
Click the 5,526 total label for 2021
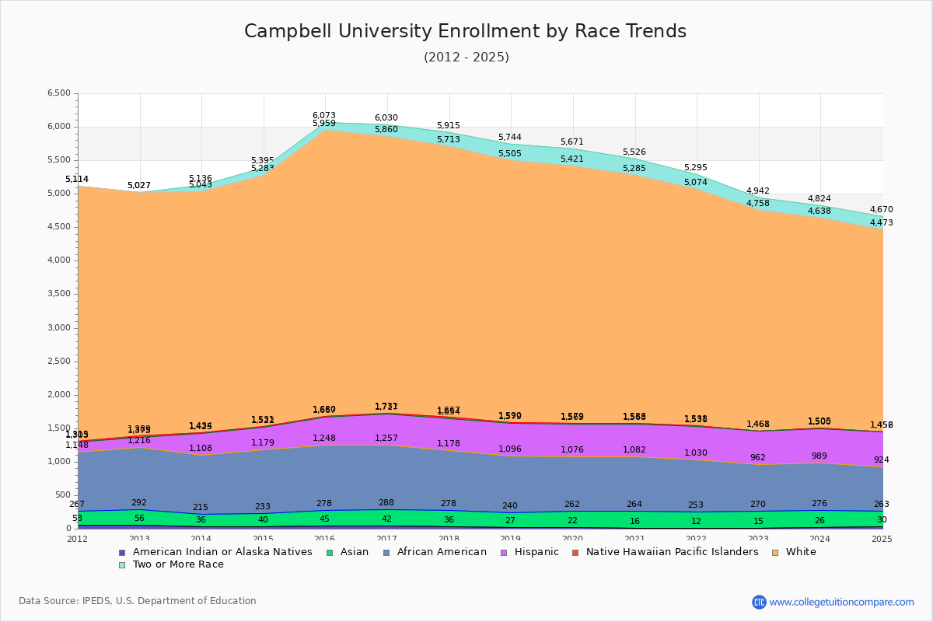click(634, 152)
